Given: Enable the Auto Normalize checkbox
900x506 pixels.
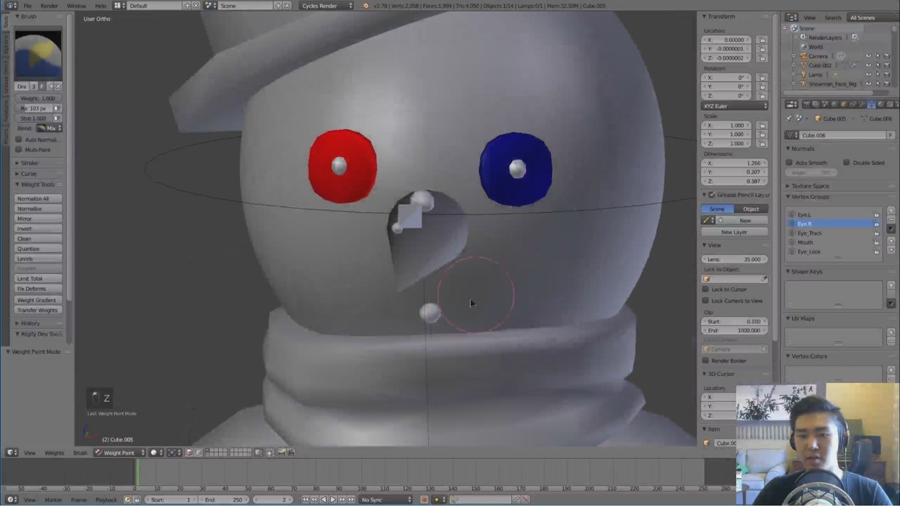Looking at the screenshot, I should click(x=19, y=140).
